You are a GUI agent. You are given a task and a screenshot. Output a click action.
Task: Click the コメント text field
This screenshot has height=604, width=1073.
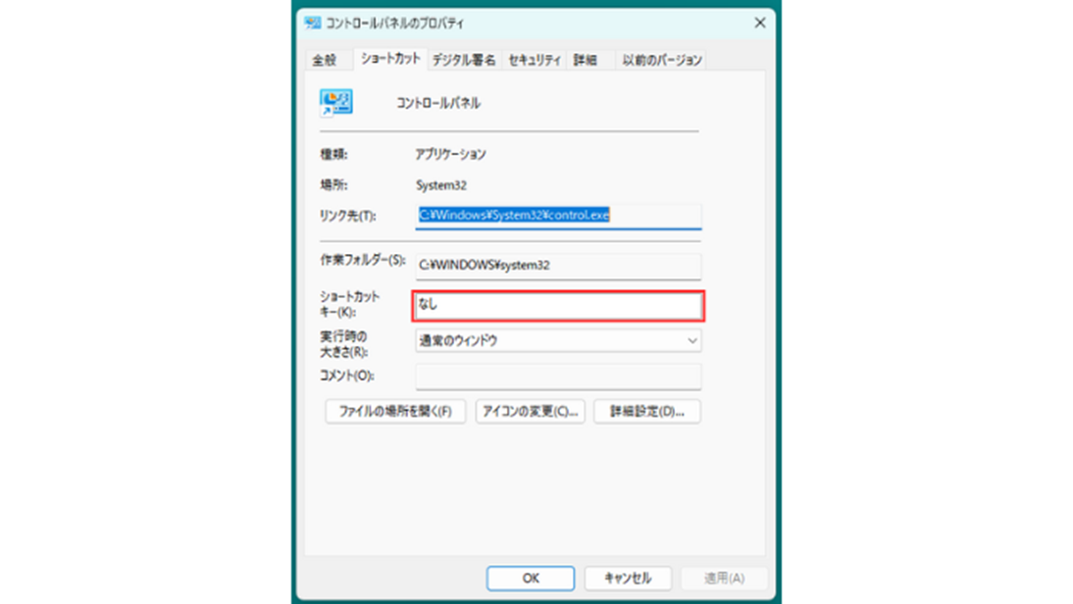558,377
